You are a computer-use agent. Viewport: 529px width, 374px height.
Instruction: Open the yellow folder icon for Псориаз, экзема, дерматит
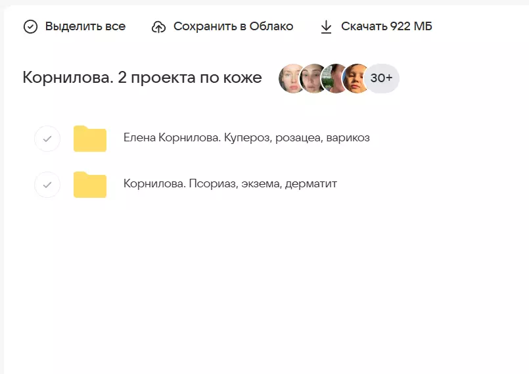pyautogui.click(x=90, y=185)
